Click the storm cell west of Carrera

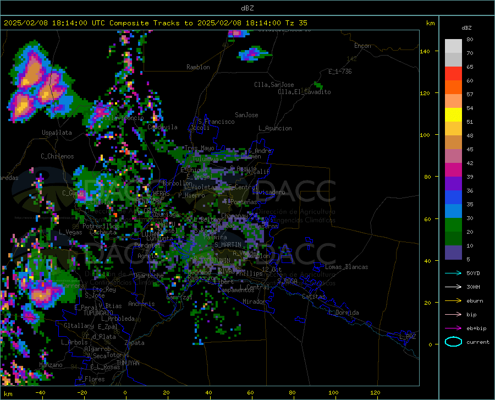42,294
